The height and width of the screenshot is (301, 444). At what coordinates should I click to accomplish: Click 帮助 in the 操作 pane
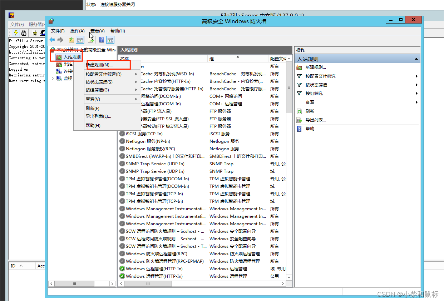pyautogui.click(x=310, y=129)
